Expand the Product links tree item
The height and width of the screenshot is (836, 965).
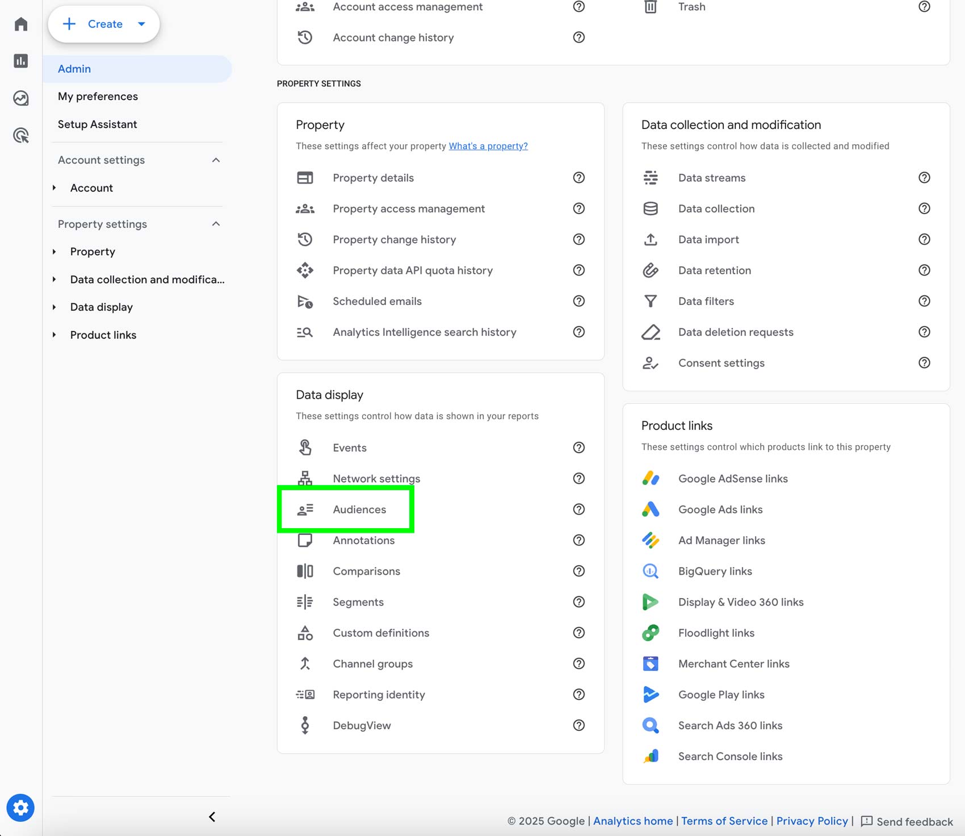click(x=54, y=335)
